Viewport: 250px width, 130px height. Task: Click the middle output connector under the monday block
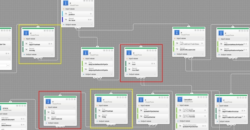click(x=38, y=58)
